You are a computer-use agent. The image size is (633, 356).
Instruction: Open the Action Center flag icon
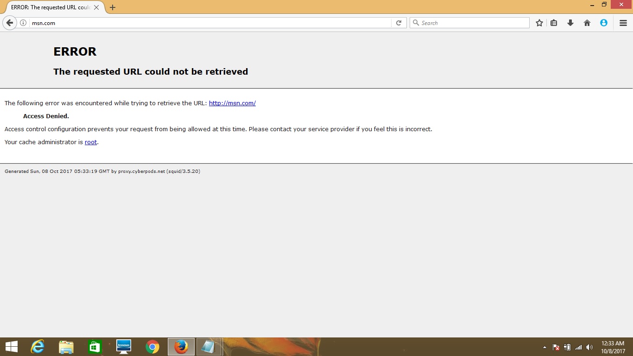tap(556, 347)
